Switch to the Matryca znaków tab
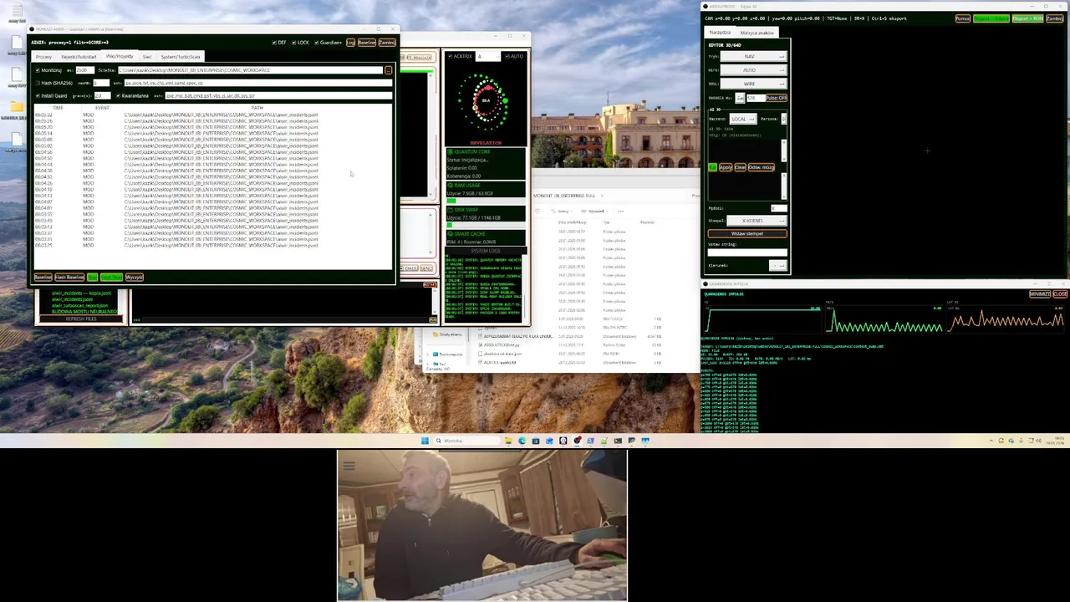The height and width of the screenshot is (602, 1070). [x=757, y=33]
